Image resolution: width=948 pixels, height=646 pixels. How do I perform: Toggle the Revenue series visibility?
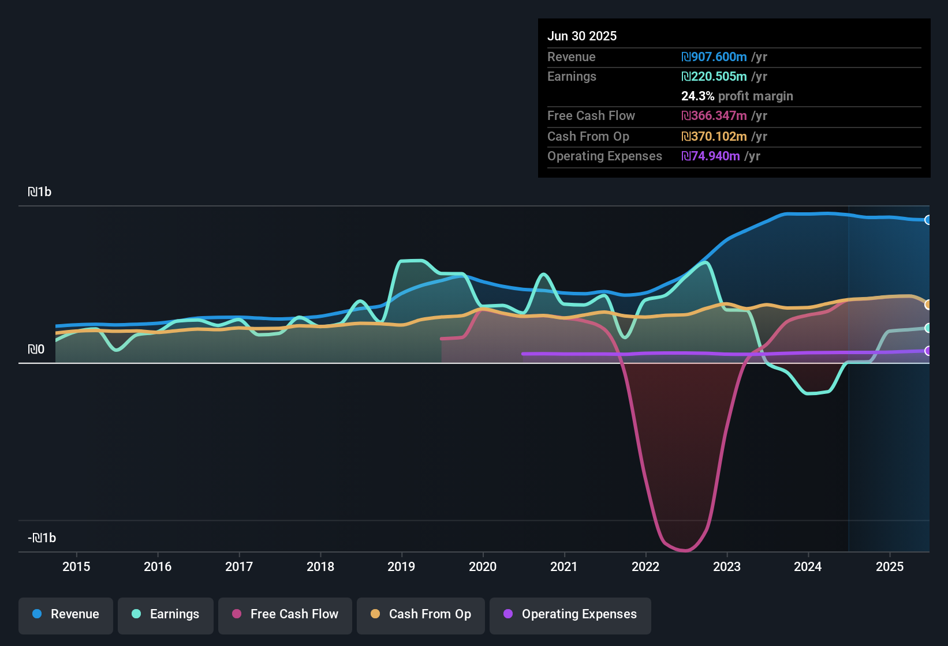pos(65,615)
